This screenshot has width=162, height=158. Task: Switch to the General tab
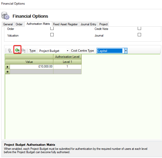point(8,24)
